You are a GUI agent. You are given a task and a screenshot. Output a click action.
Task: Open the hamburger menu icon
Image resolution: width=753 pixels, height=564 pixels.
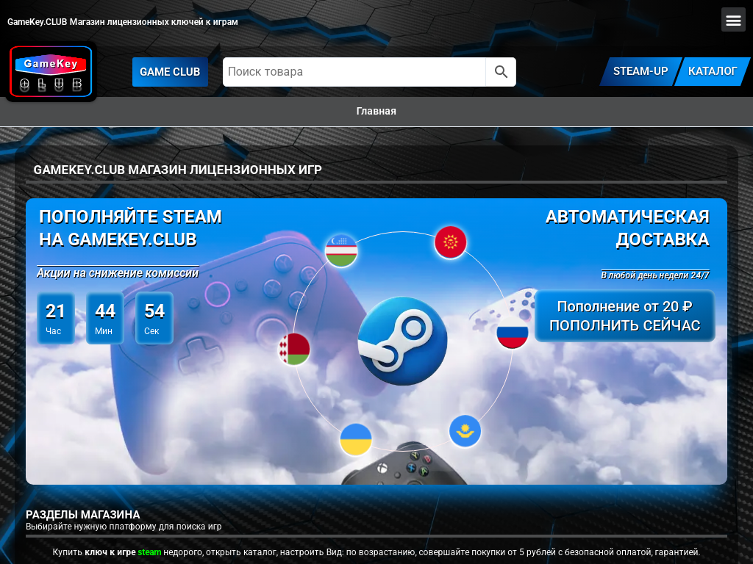pos(733,20)
